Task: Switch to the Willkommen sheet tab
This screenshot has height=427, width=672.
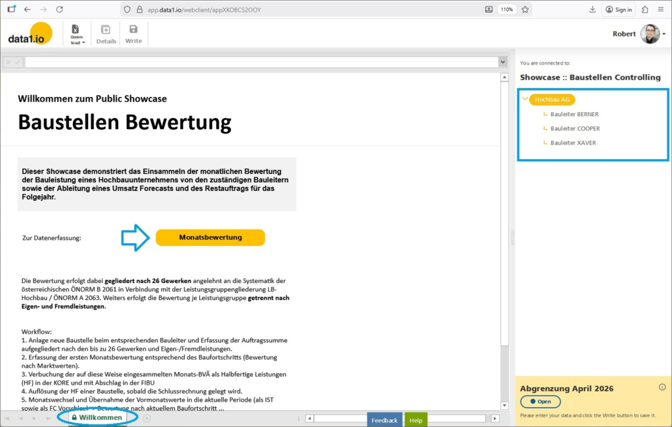Action: [x=97, y=417]
